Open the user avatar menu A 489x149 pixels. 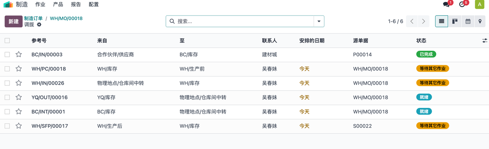coord(479,5)
